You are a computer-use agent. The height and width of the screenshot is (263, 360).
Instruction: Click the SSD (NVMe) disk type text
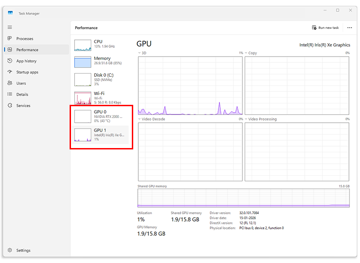tap(103, 80)
